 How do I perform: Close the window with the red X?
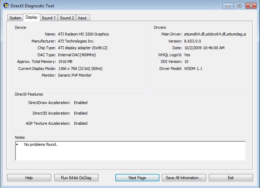click(251, 6)
